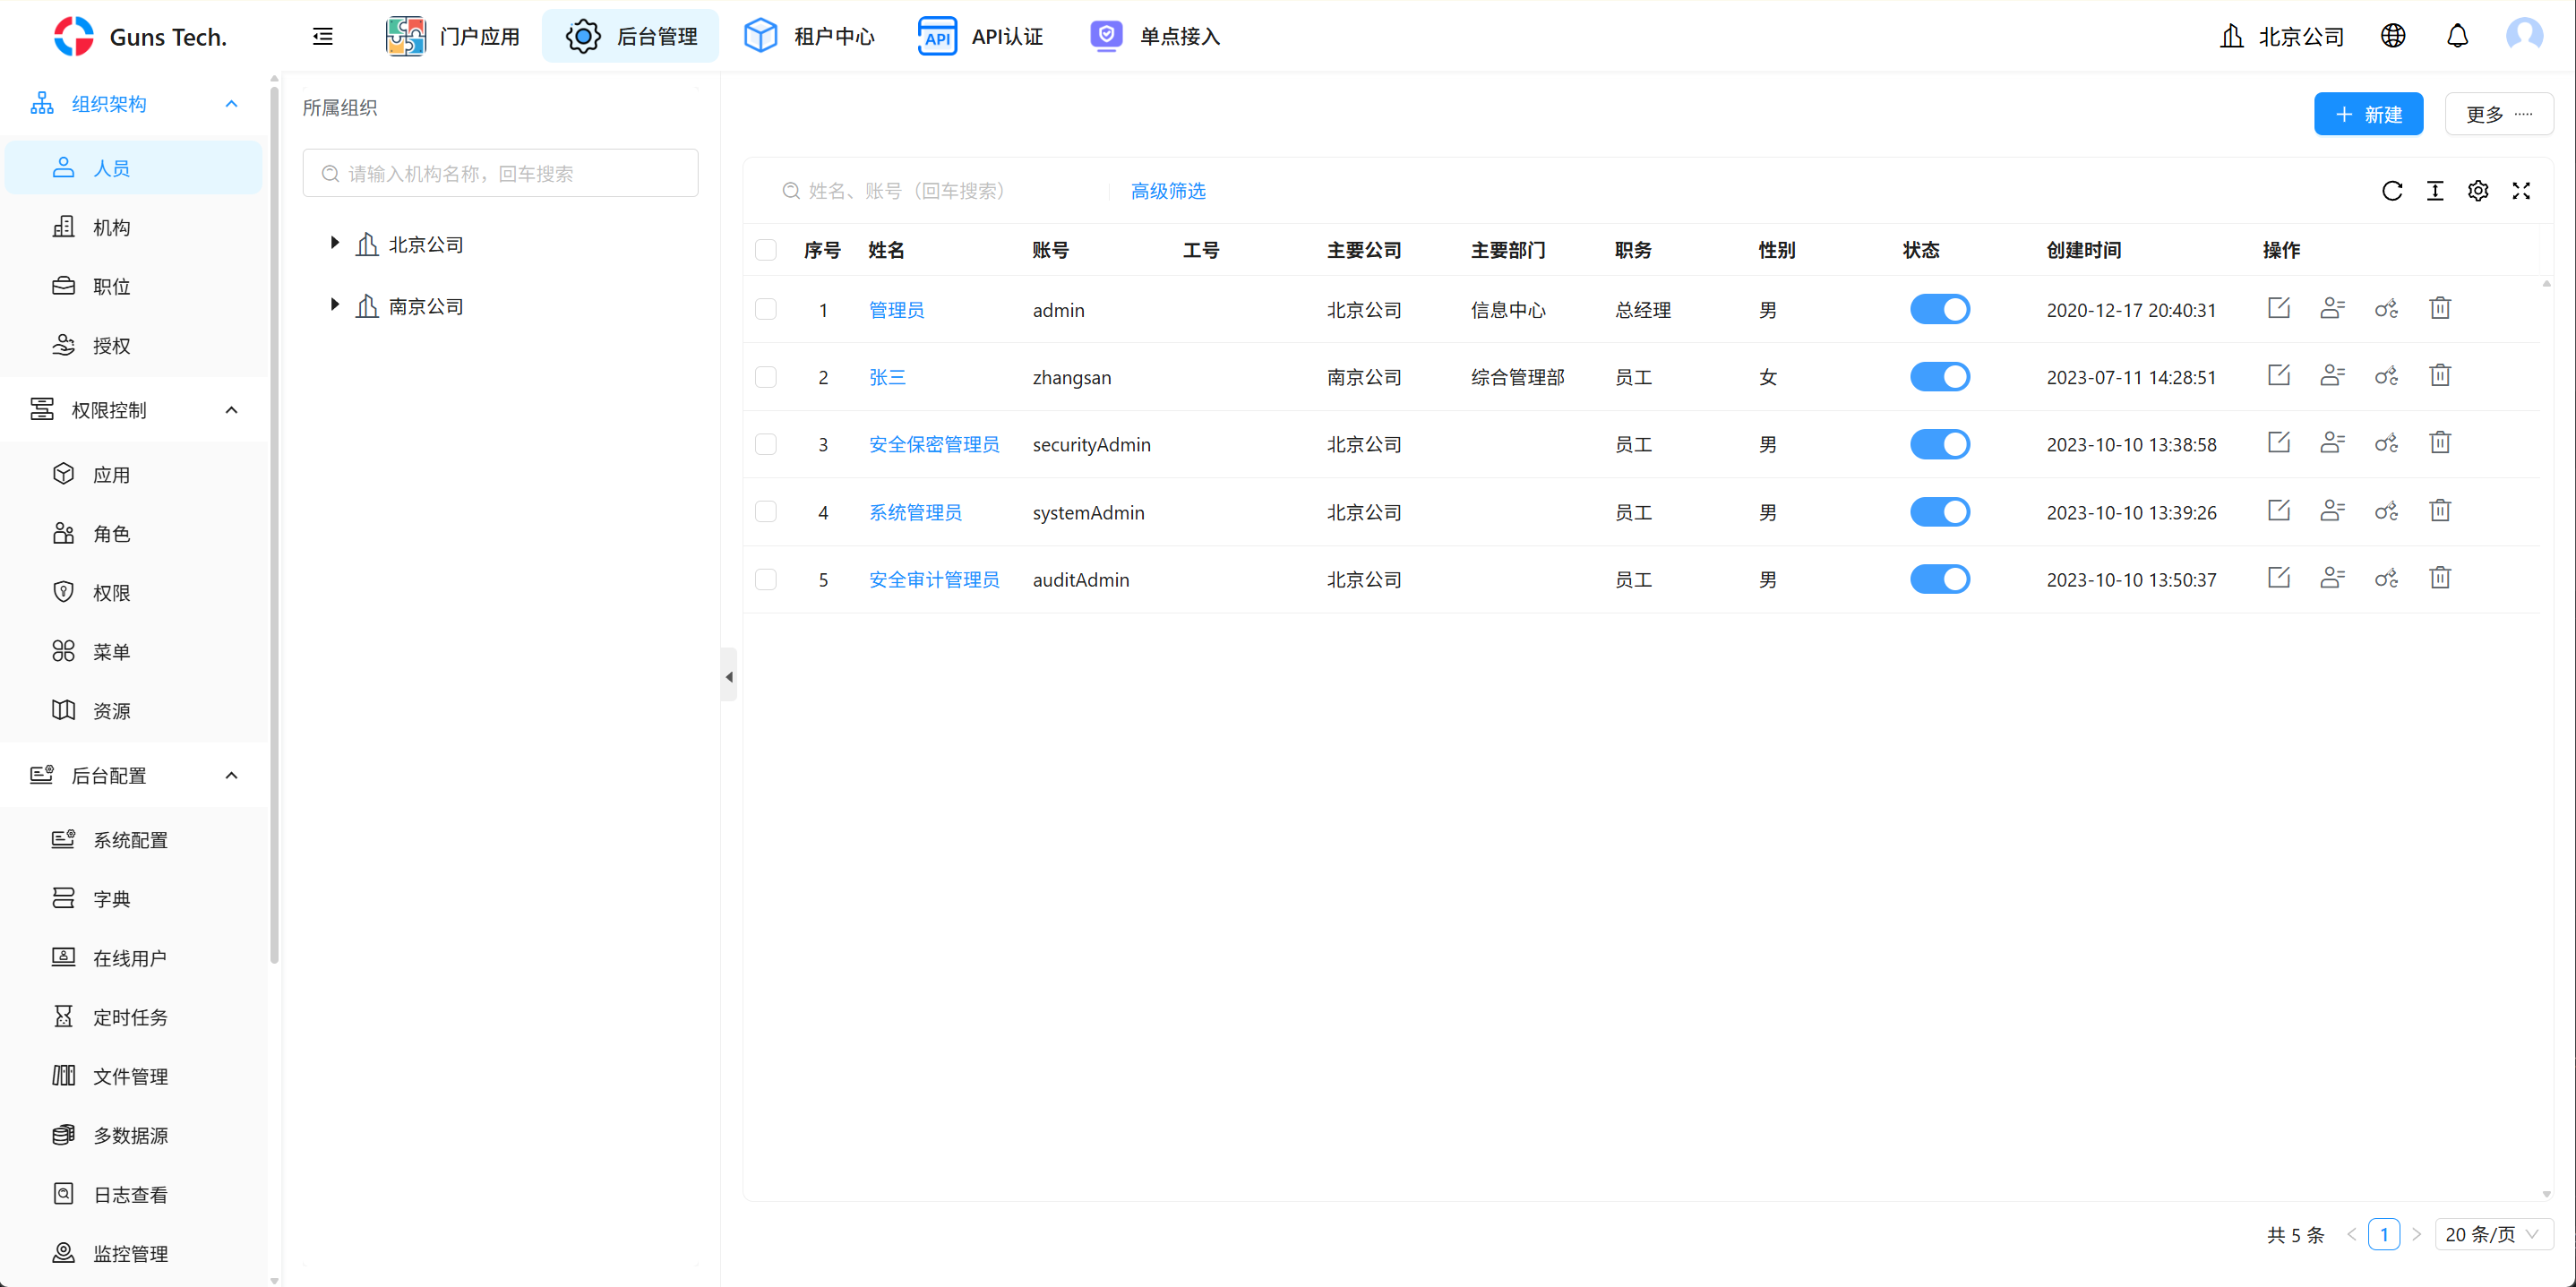This screenshot has height=1287, width=2576.
Task: Collapse the 后台配置 sidebar group
Action: 134,775
